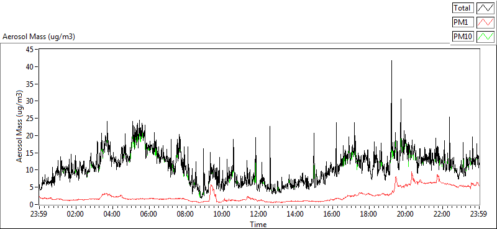Click the PM10 green line-style icon
The width and height of the screenshot is (497, 229).
pos(485,37)
